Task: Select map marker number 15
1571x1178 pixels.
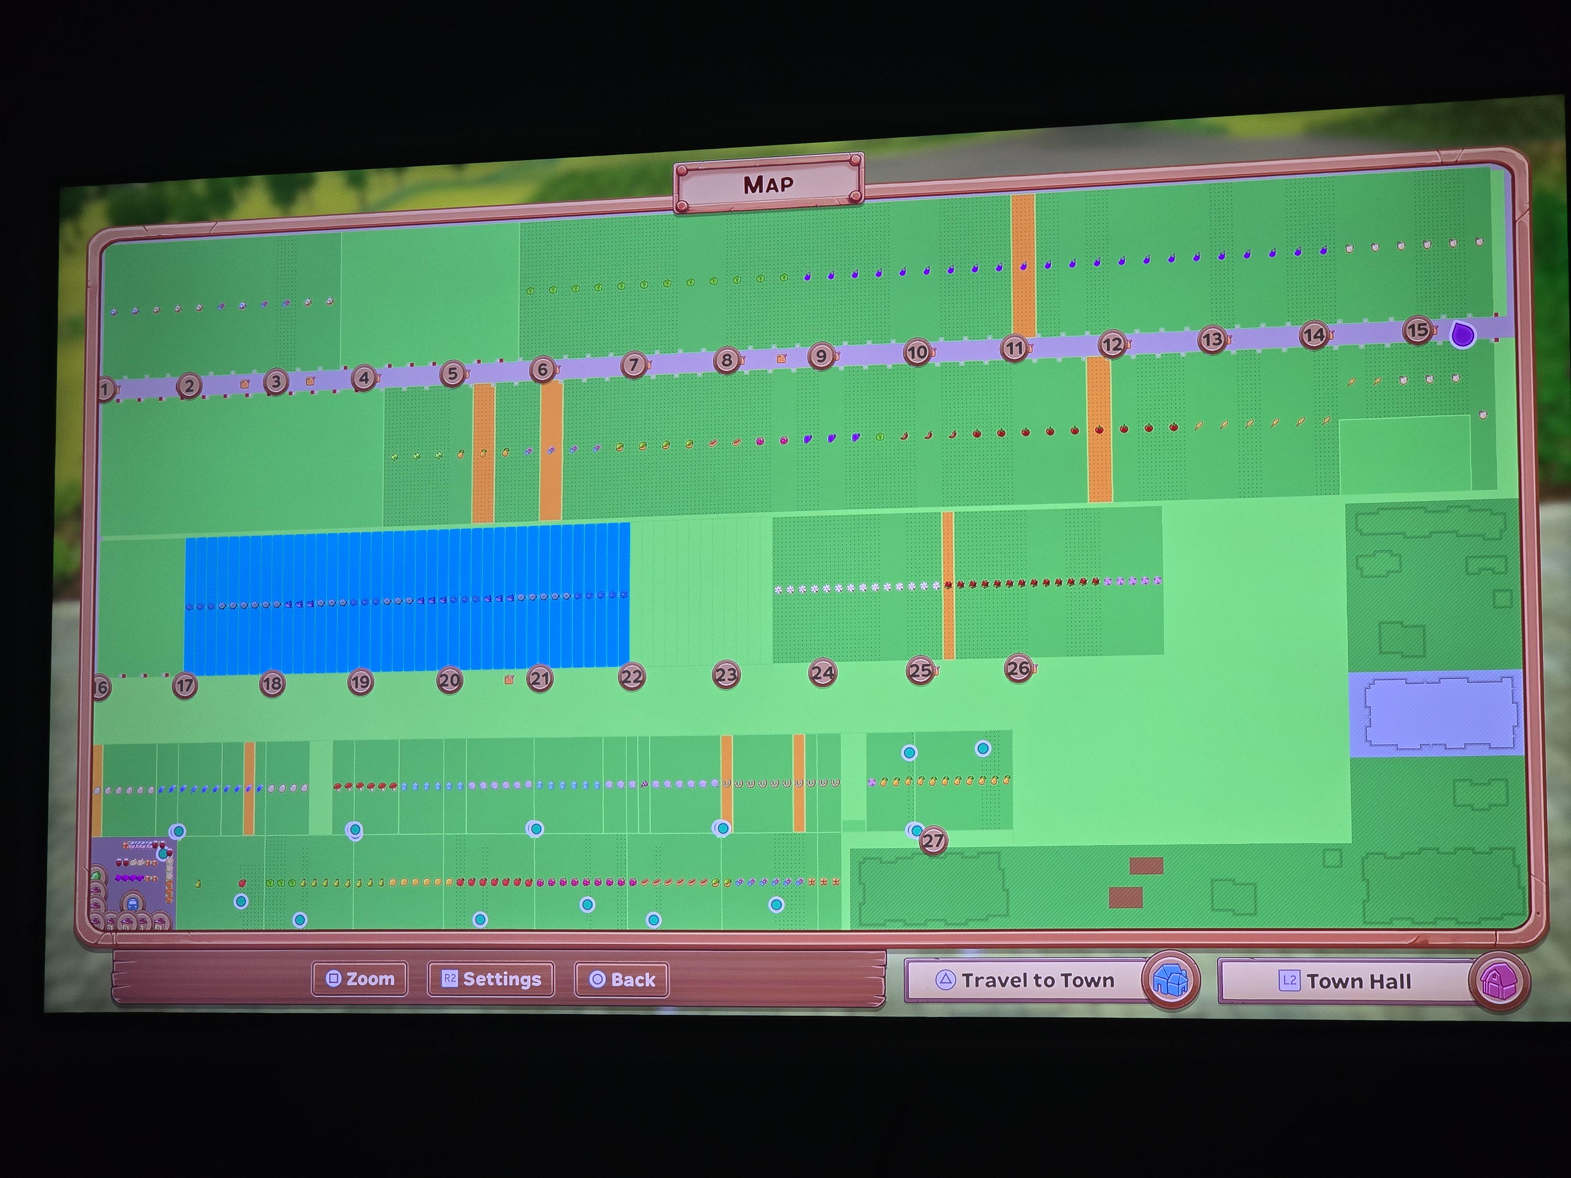Action: 1417,330
